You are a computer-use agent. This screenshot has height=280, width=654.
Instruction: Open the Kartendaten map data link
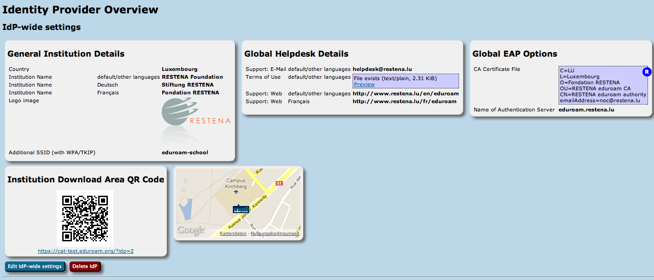233,233
